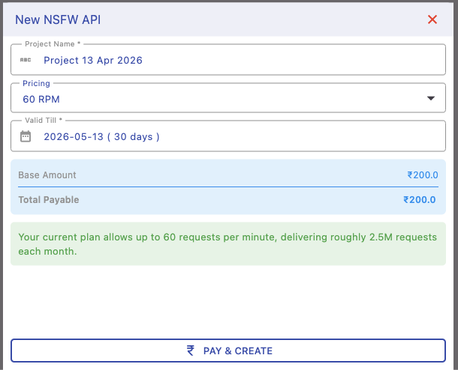
Task: Click the Pricing field label
Action: pos(35,83)
